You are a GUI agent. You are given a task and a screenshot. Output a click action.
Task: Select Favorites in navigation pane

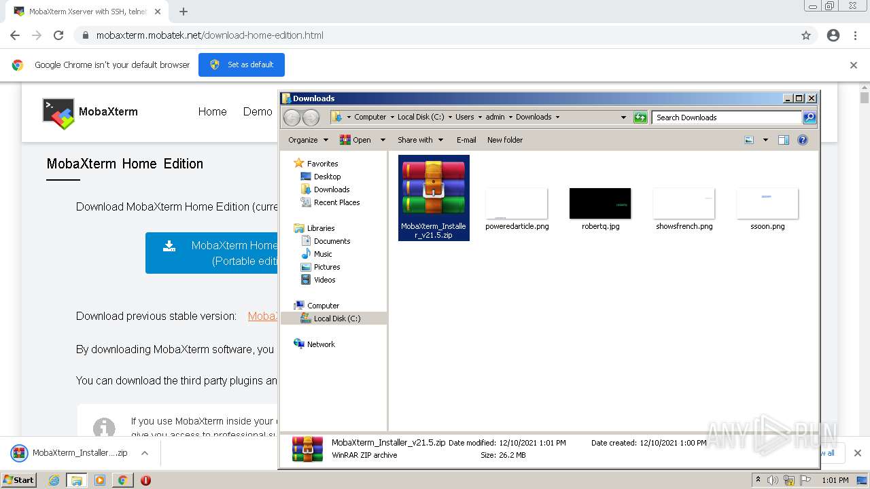[x=322, y=164]
